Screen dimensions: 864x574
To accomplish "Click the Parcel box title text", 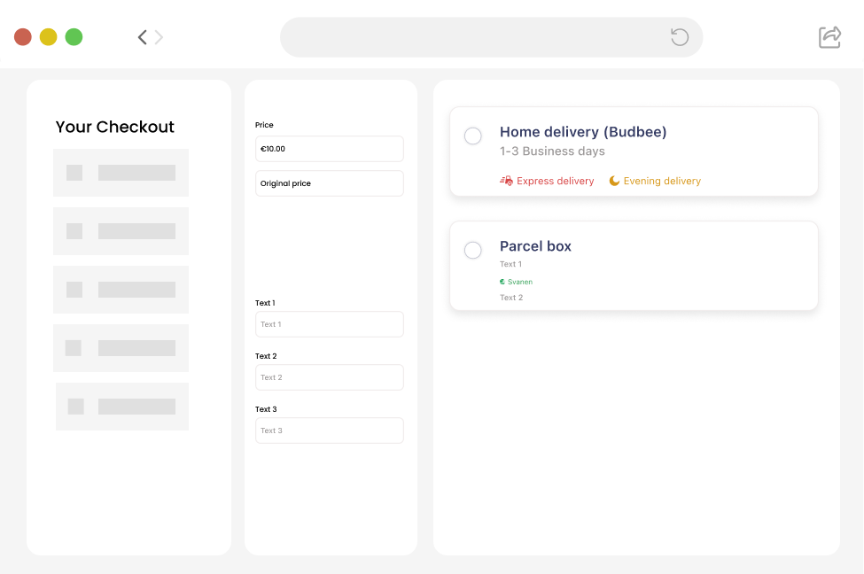I will [x=535, y=246].
